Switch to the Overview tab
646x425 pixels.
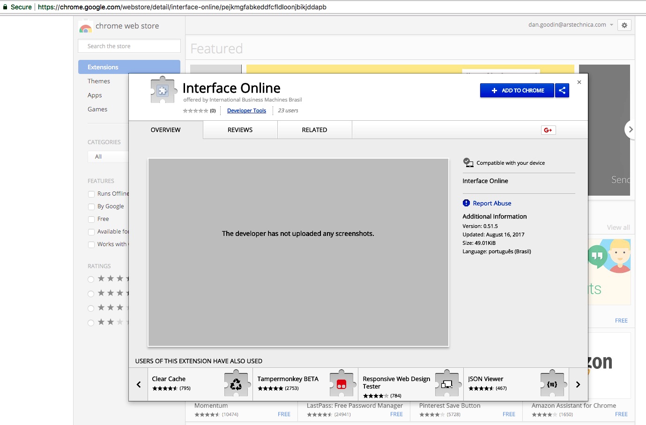(x=165, y=130)
